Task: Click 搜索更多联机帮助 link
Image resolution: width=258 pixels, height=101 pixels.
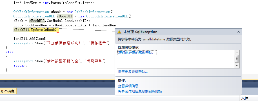Action: (133, 72)
